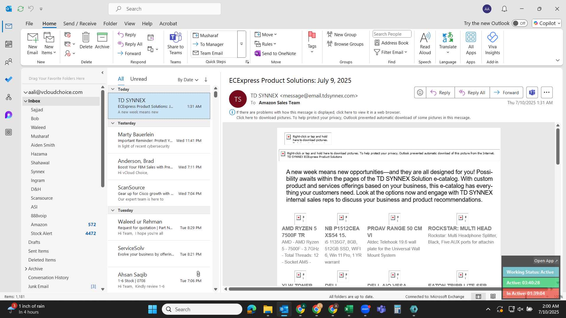Open the Address Book
This screenshot has height=318, width=566.
[391, 43]
